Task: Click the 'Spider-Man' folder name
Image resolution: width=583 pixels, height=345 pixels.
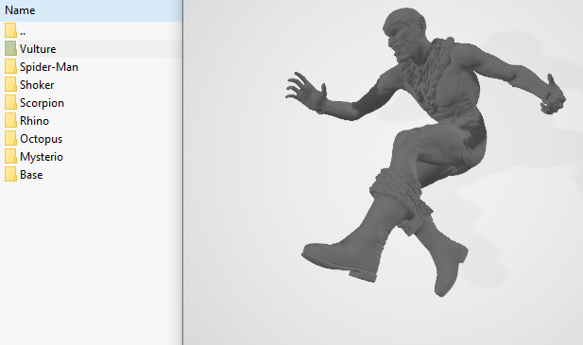Action: [x=49, y=67]
